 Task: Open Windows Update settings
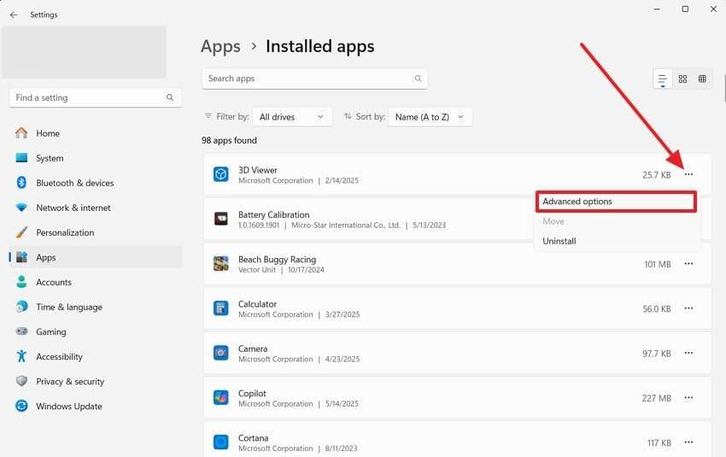[x=95, y=406]
